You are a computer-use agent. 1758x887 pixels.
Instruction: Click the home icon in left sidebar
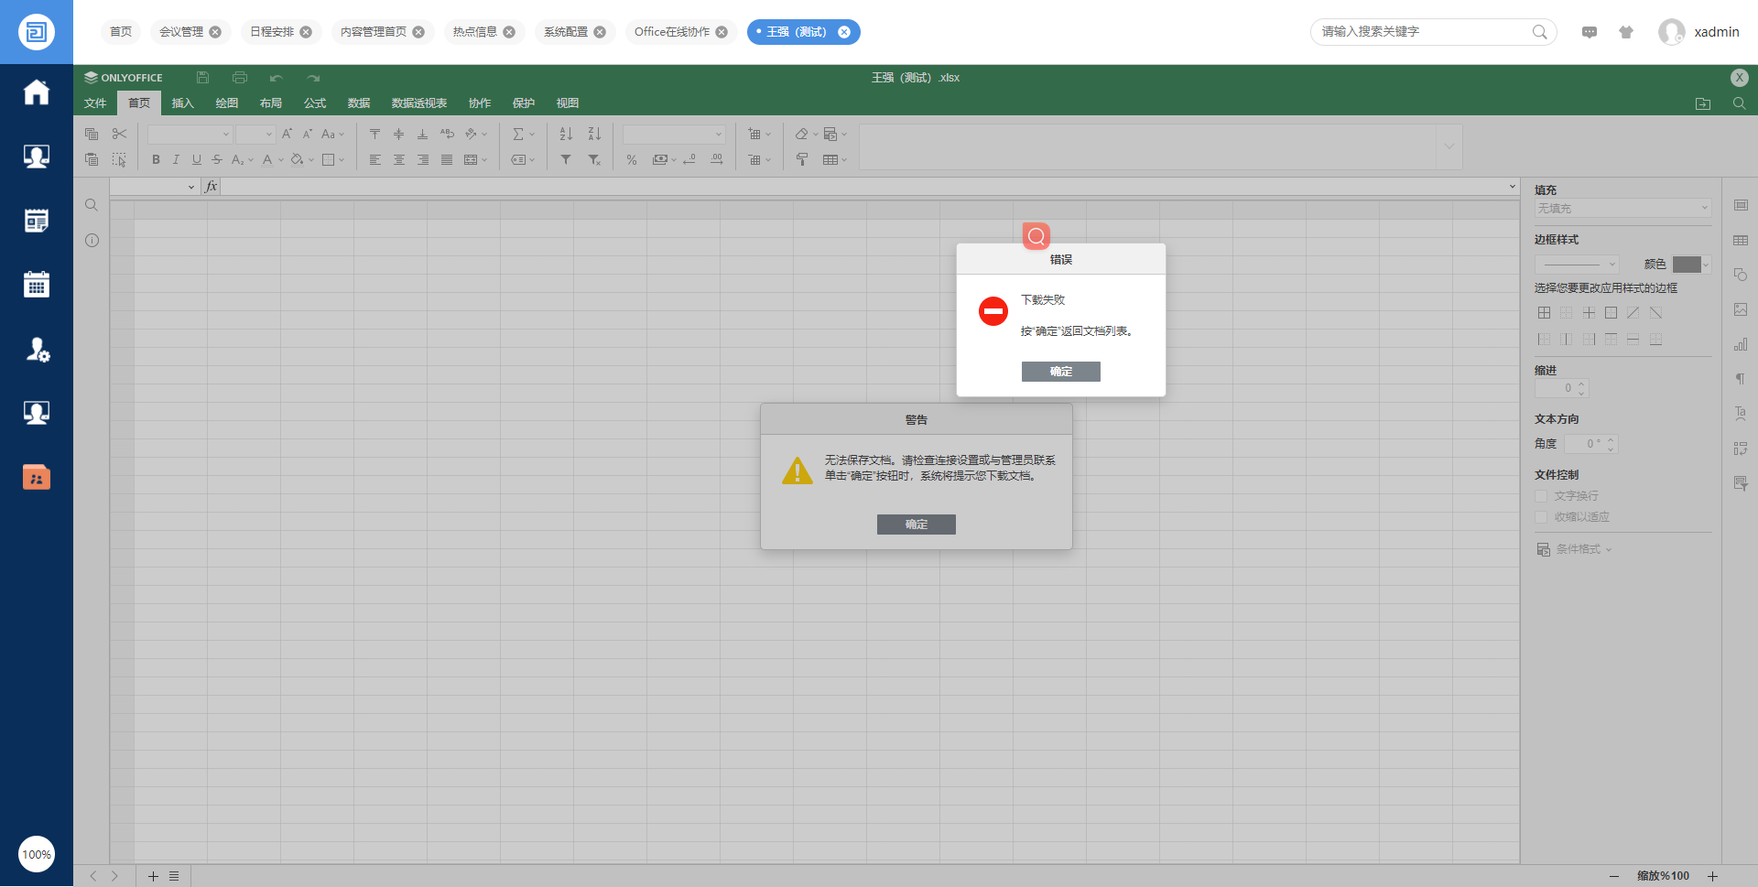click(37, 92)
